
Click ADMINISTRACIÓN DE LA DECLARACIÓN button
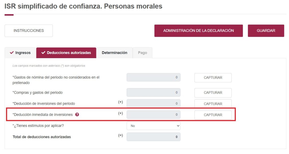click(x=198, y=31)
